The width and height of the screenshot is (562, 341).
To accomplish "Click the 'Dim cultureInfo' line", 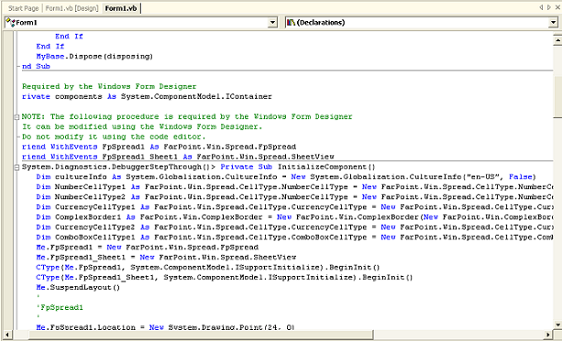I will [x=286, y=177].
